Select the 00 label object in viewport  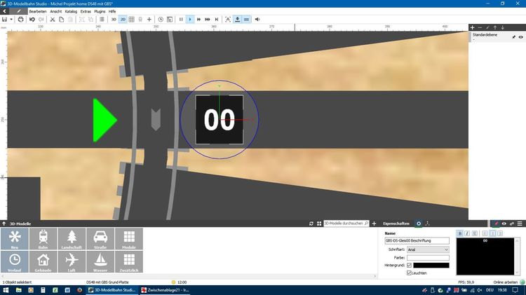click(220, 120)
